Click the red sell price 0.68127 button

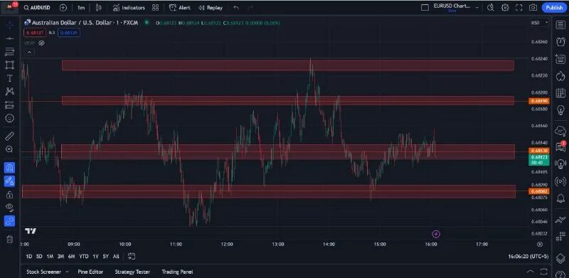click(x=35, y=33)
